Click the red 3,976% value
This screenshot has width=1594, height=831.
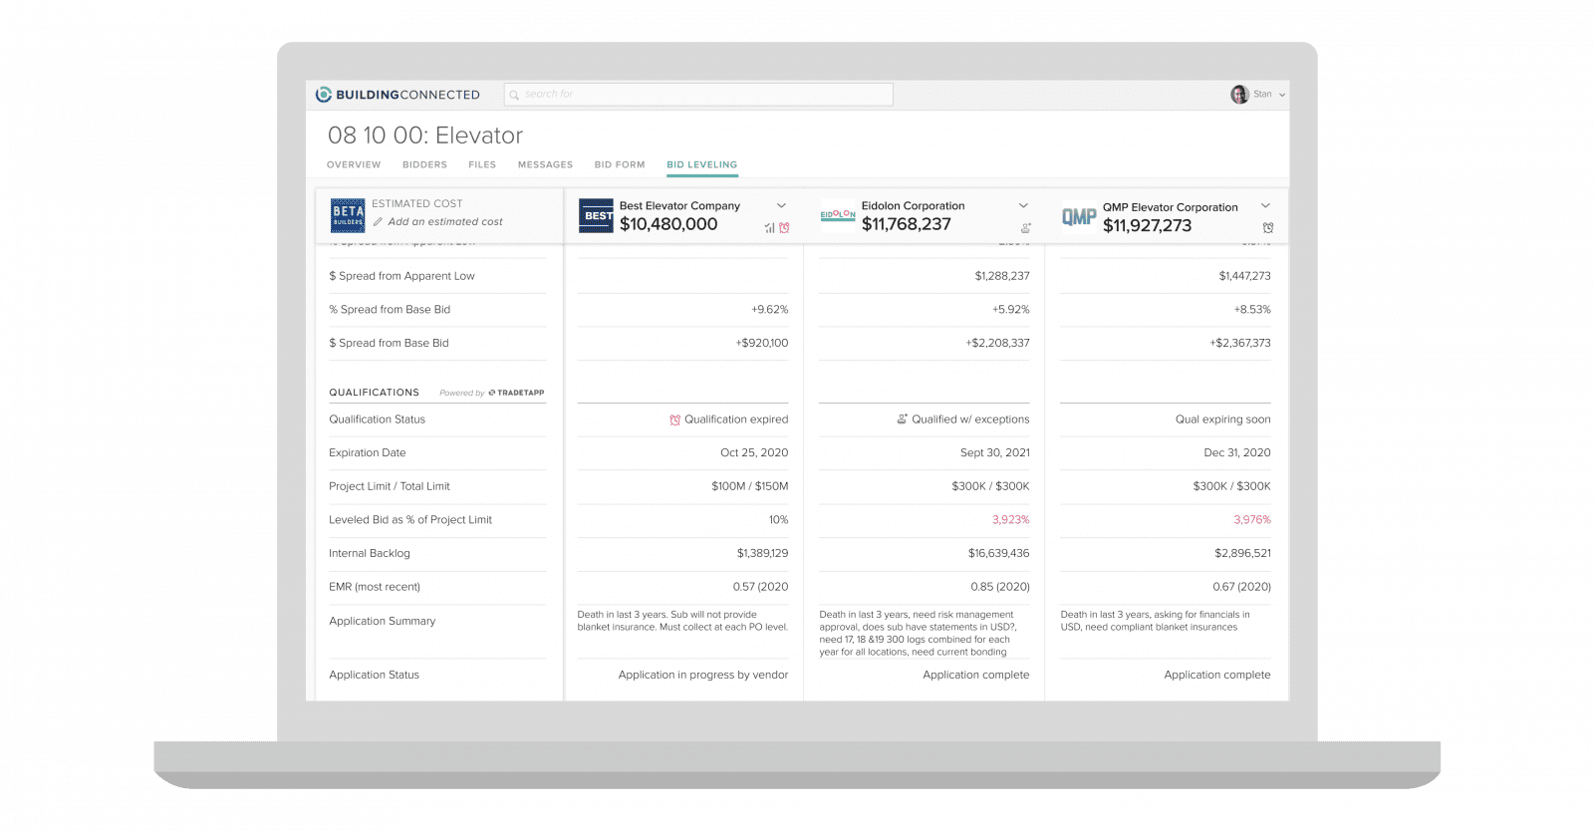pyautogui.click(x=1252, y=520)
